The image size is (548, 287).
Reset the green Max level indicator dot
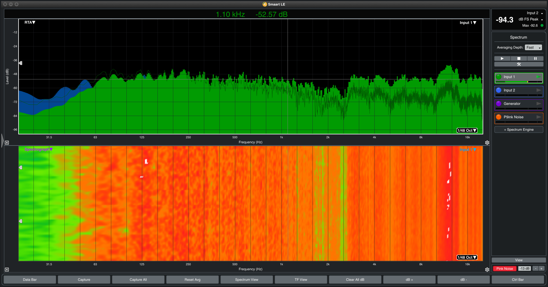[x=542, y=25]
